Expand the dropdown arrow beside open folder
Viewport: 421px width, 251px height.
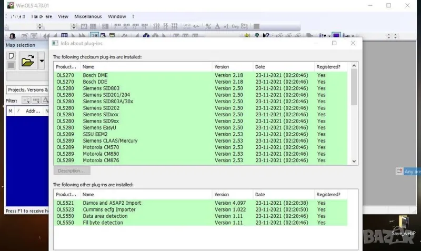click(x=42, y=62)
